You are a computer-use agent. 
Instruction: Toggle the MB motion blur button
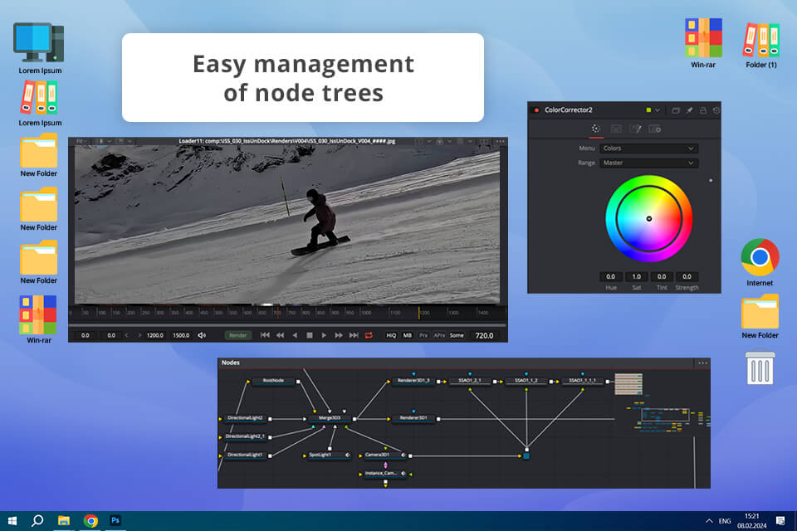[x=407, y=335]
